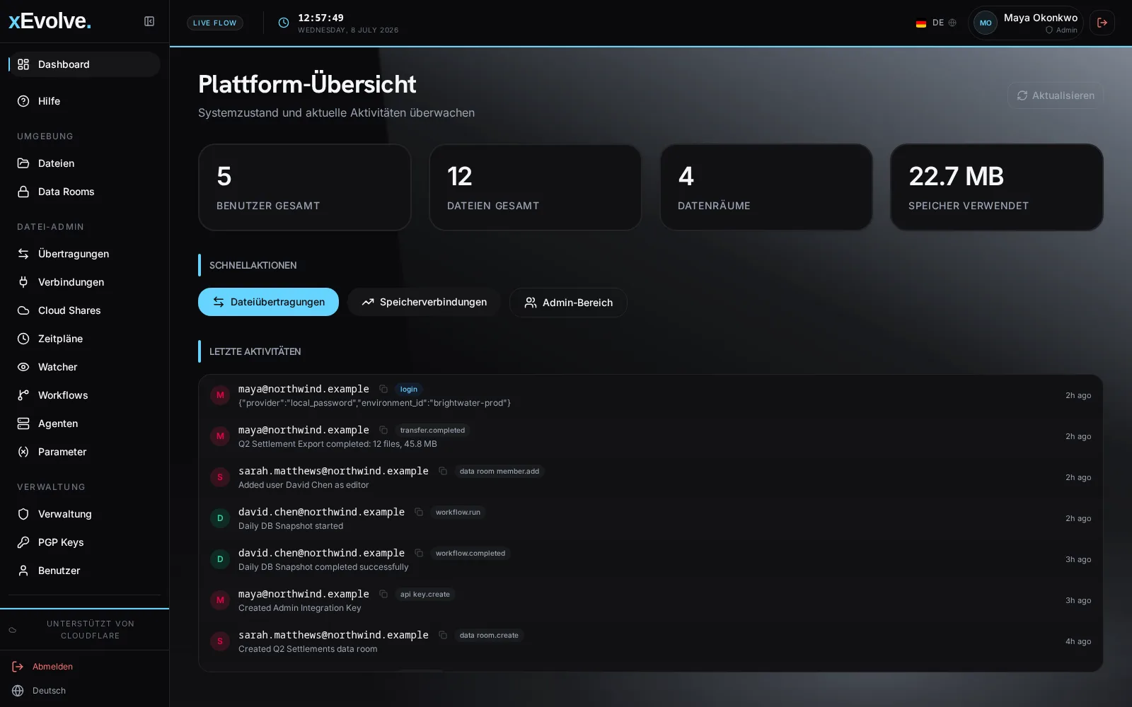Viewport: 1132px width, 707px height.
Task: Click the api key.create tag
Action: pyautogui.click(x=424, y=595)
